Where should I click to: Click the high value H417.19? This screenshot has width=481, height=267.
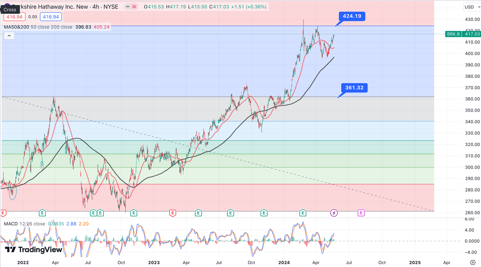click(176, 7)
